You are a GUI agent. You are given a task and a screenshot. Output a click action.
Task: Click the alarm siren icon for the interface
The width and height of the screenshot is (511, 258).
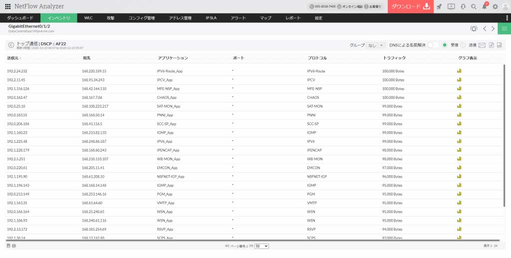474,28
